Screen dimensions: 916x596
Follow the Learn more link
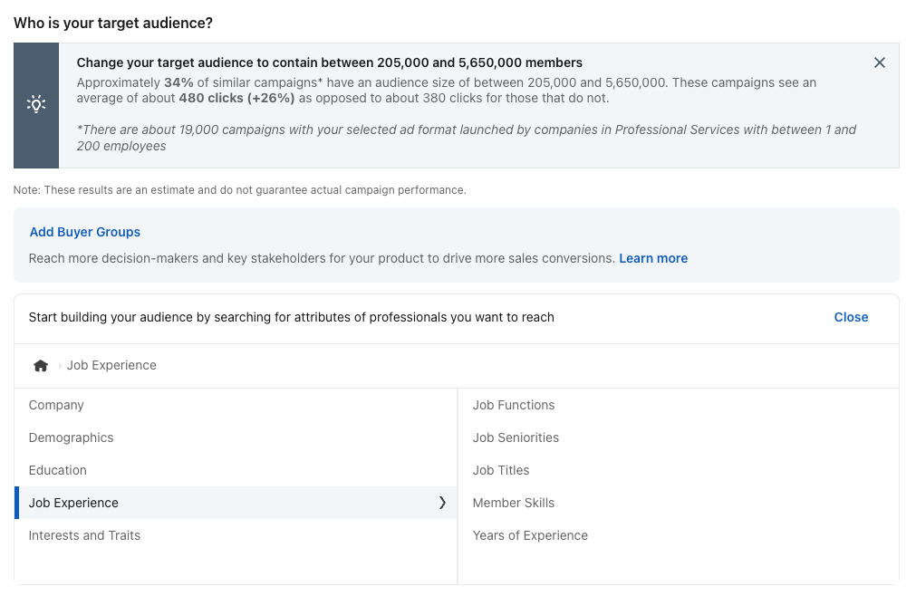[653, 258]
